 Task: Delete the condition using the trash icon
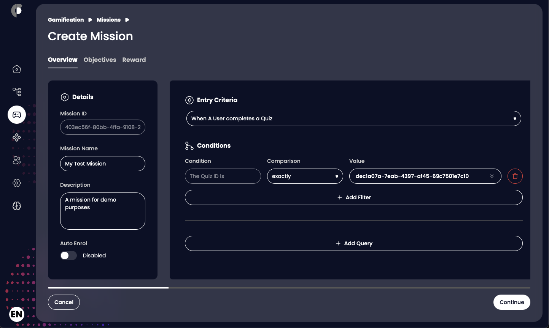point(515,176)
